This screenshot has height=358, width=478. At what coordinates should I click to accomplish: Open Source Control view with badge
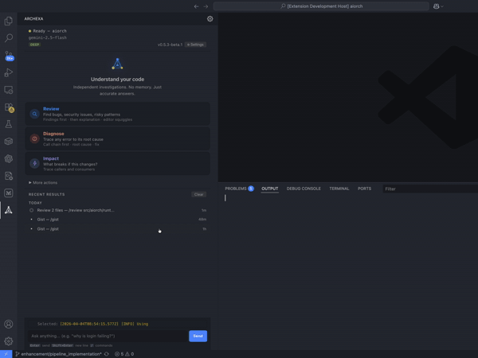click(9, 56)
